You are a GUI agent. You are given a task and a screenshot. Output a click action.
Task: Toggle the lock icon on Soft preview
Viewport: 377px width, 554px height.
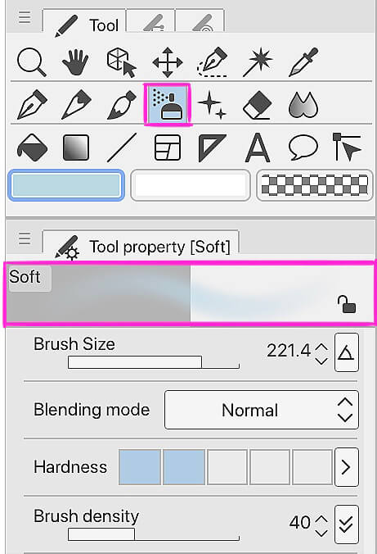[x=347, y=304]
